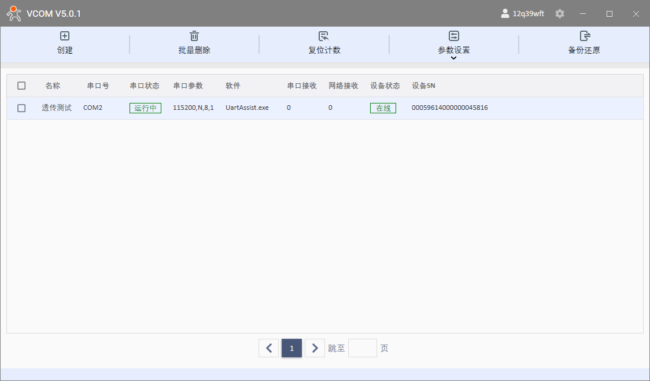This screenshot has width=650, height=381.
Task: Open the 参数设置 settings sliders icon
Action: tap(454, 36)
